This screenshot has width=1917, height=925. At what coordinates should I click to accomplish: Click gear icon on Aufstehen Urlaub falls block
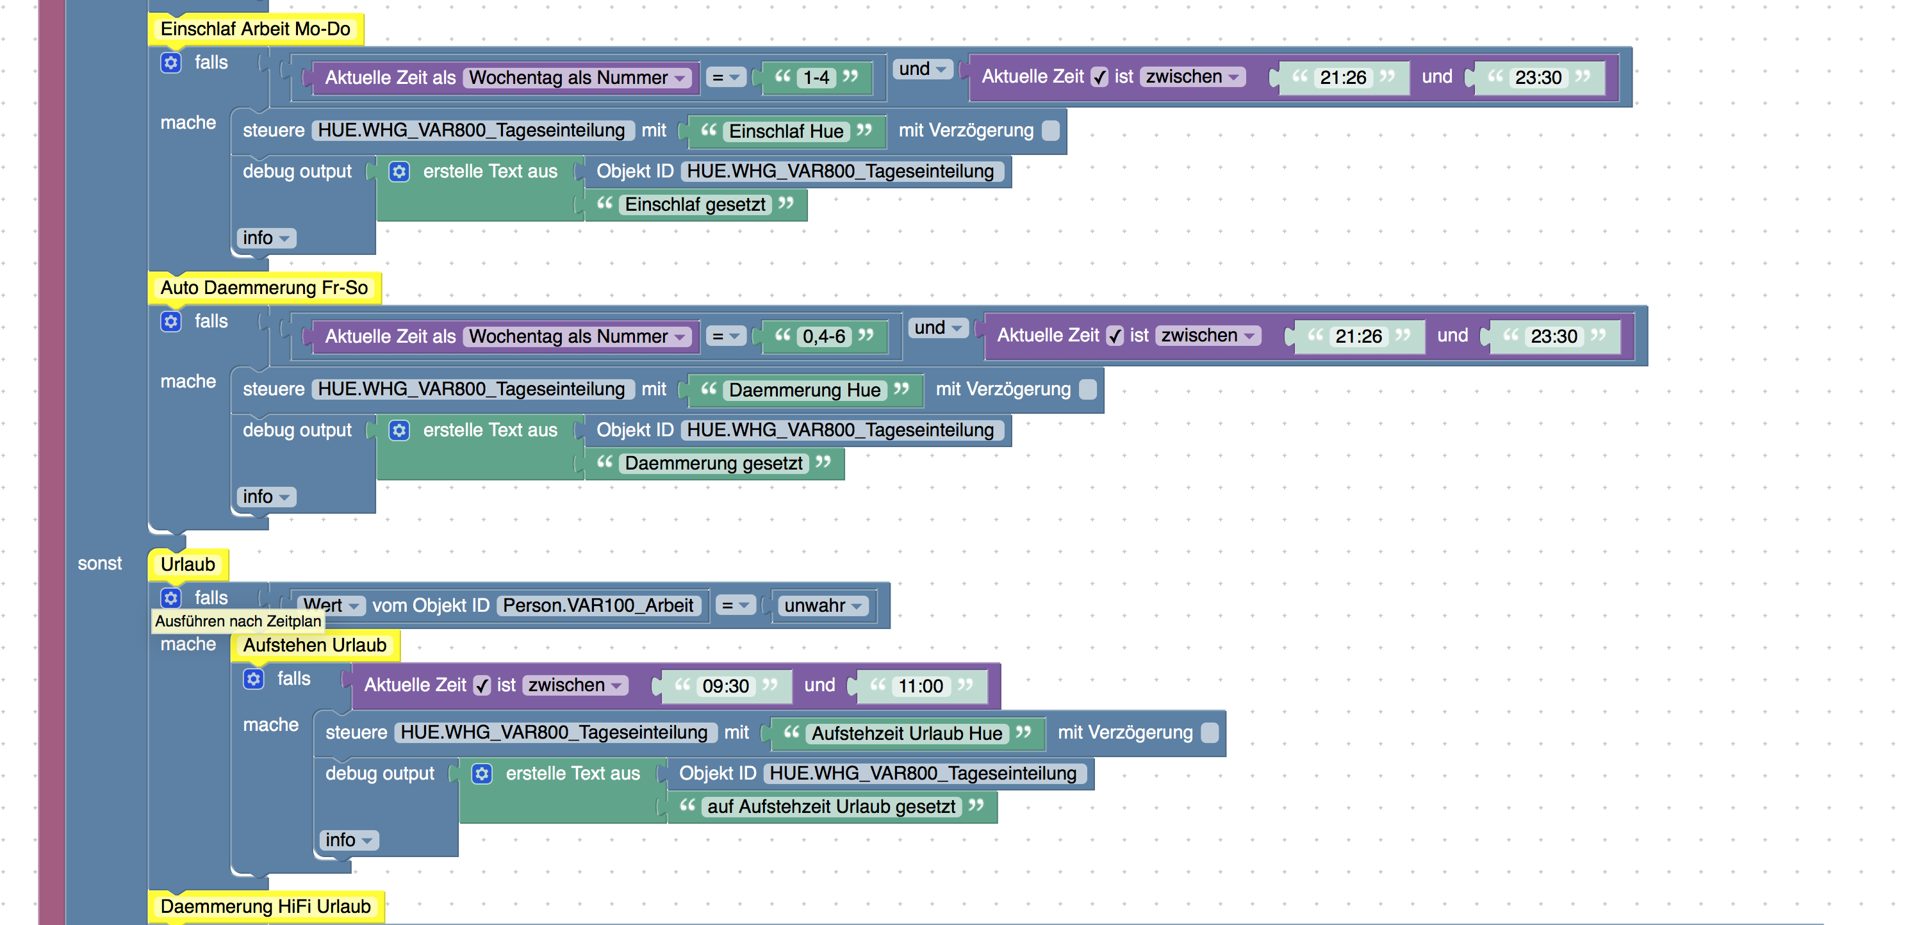(x=253, y=678)
